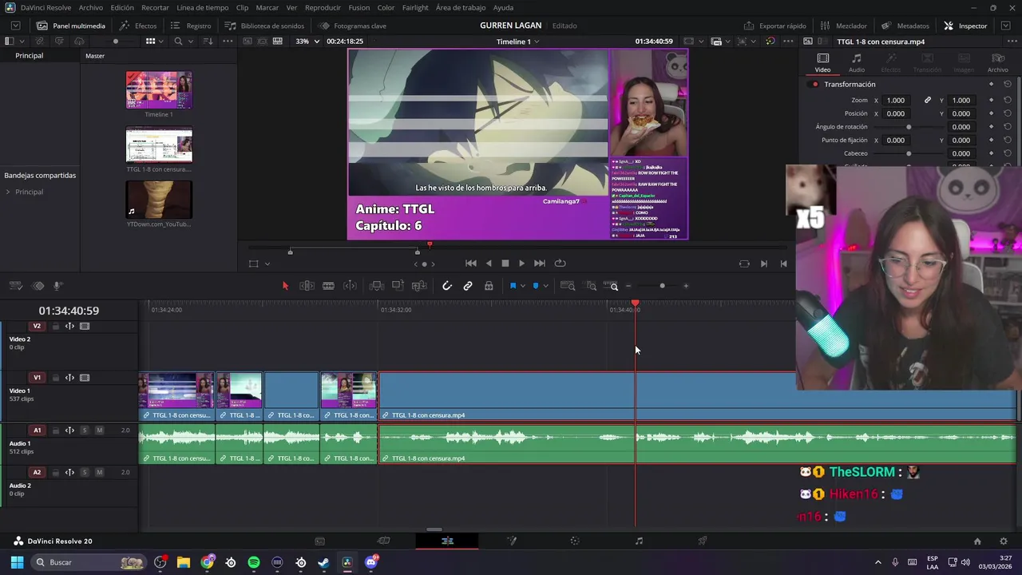Open the Efectos panel
The height and width of the screenshot is (575, 1022).
tap(138, 26)
